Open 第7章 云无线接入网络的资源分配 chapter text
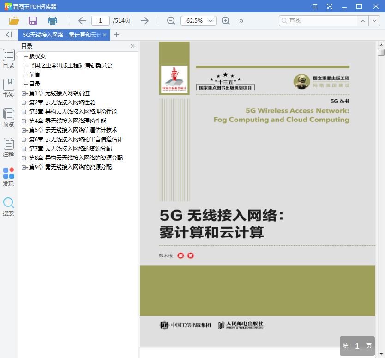 [70, 149]
